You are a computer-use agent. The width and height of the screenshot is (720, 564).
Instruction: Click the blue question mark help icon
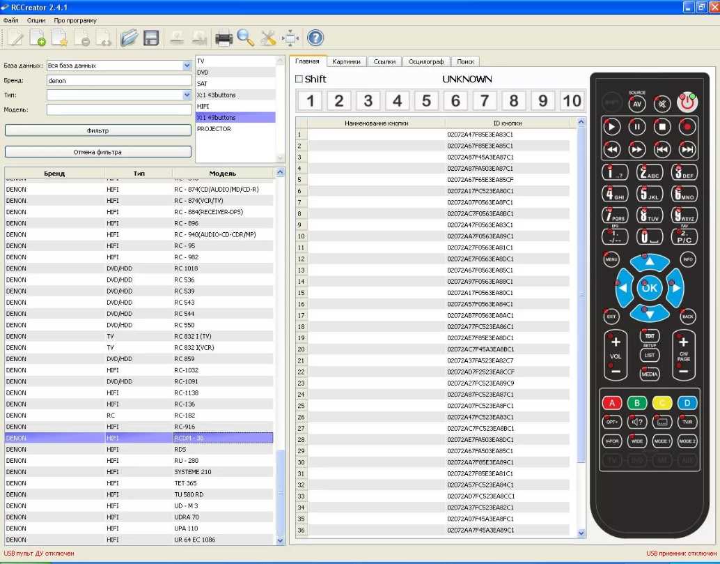(x=315, y=38)
